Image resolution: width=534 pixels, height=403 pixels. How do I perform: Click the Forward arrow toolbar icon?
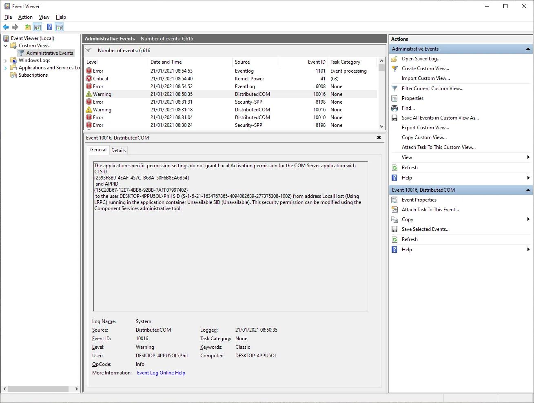[15, 27]
